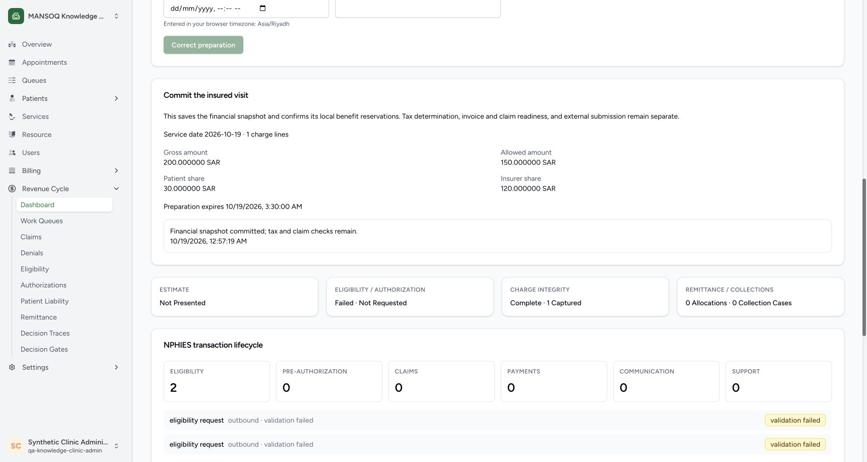The width and height of the screenshot is (867, 462).
Task: Click the dd/mm/yyyy datetime input
Action: (246, 9)
